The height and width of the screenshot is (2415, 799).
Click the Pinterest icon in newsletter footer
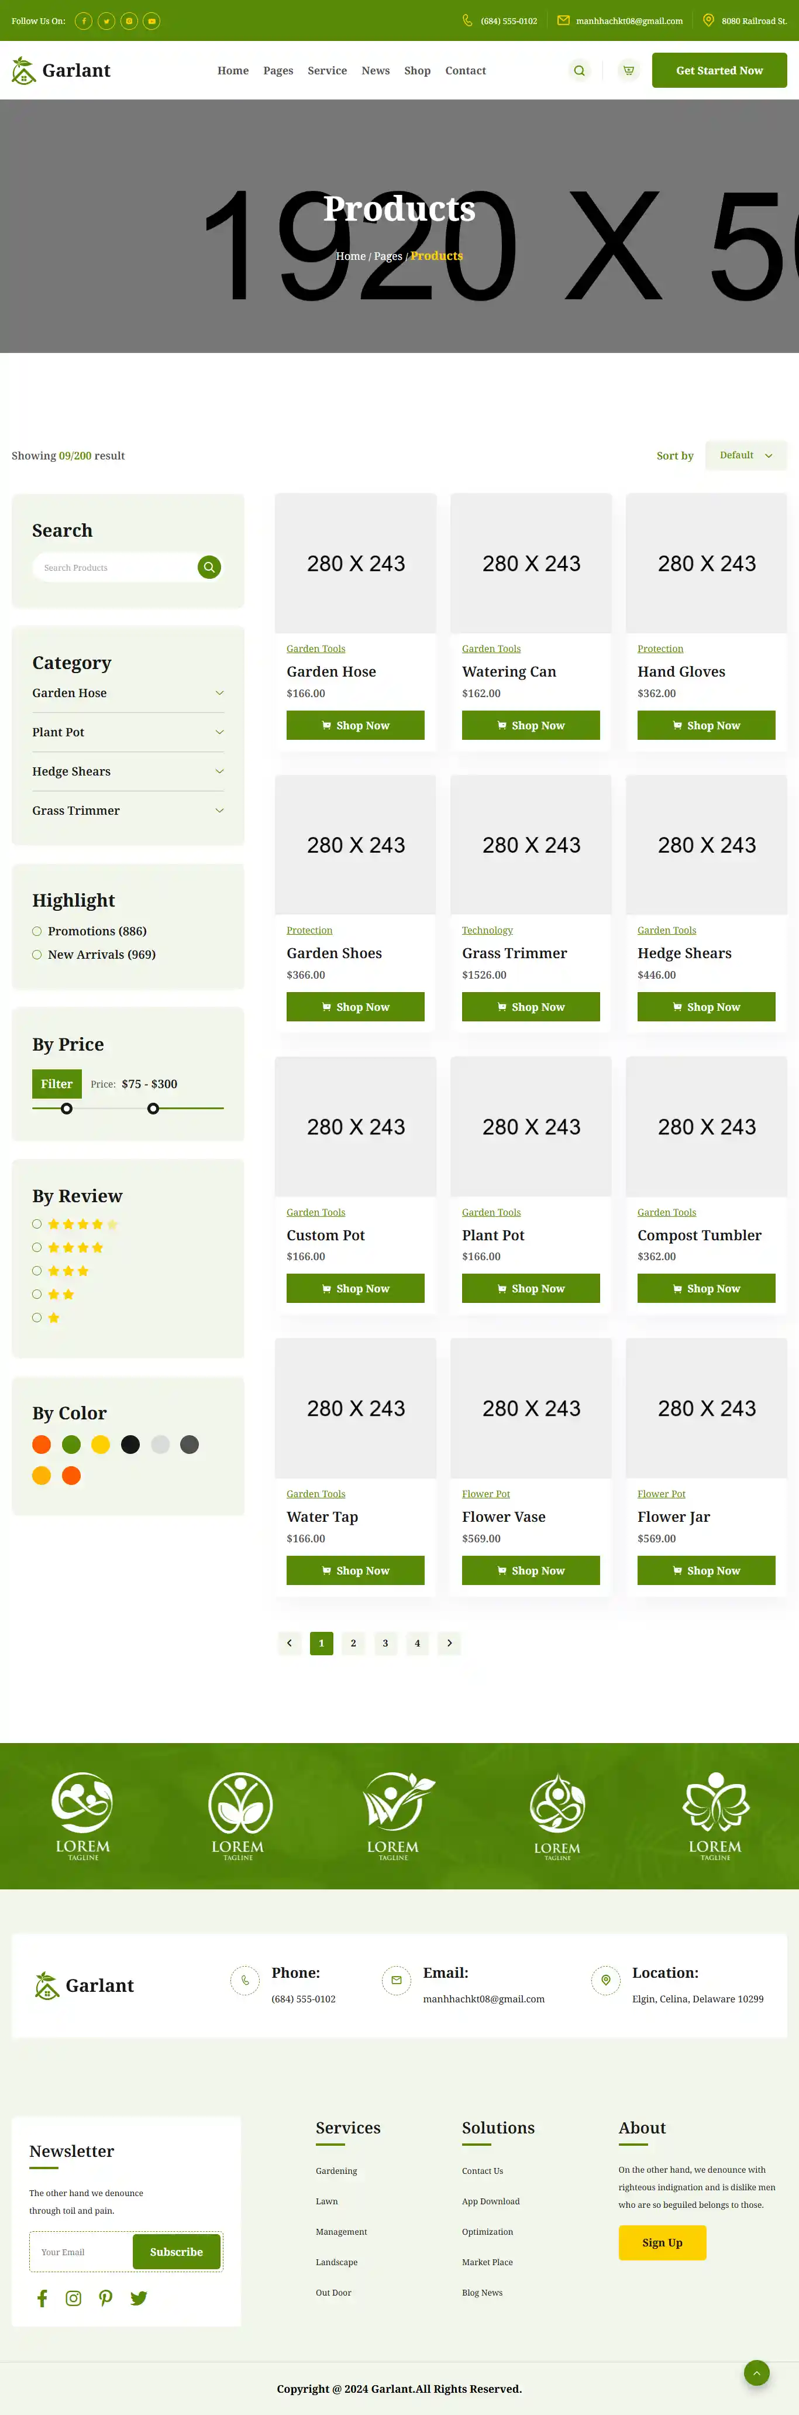pyautogui.click(x=106, y=2298)
